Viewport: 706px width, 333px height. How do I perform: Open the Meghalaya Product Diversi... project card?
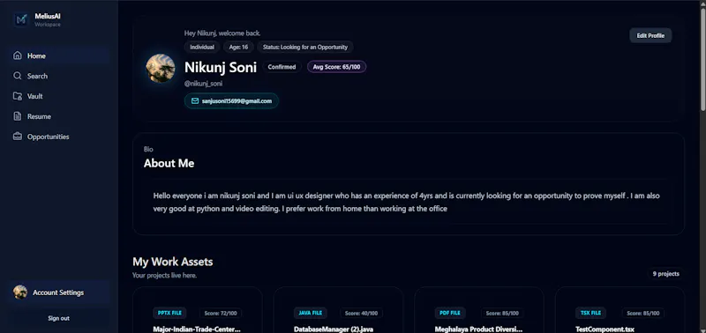(x=479, y=310)
